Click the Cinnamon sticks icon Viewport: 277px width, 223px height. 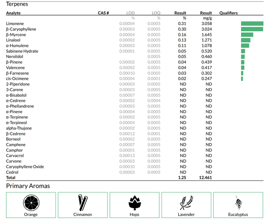coord(83,203)
